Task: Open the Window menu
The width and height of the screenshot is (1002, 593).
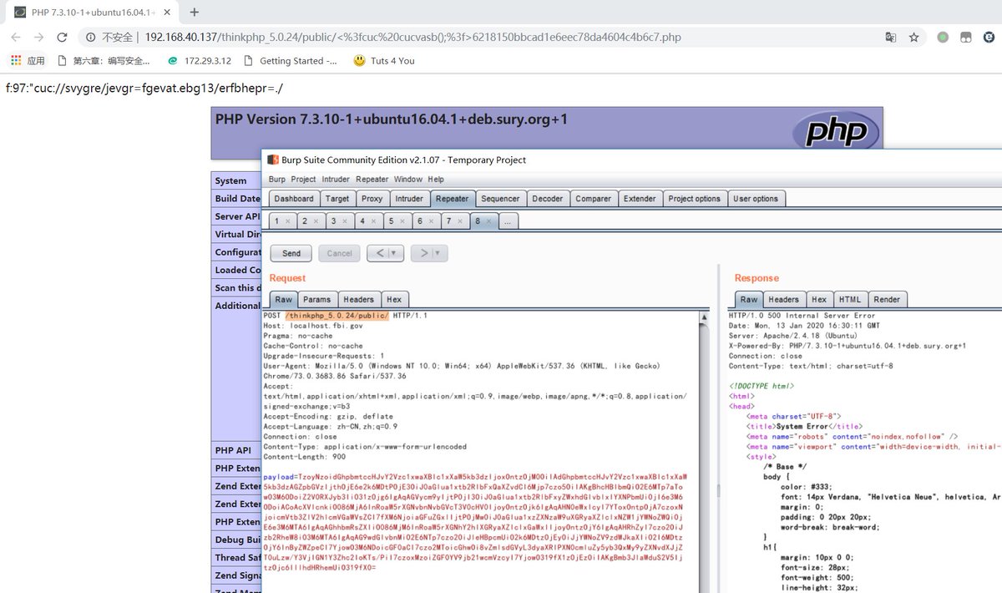Action: pyautogui.click(x=408, y=179)
